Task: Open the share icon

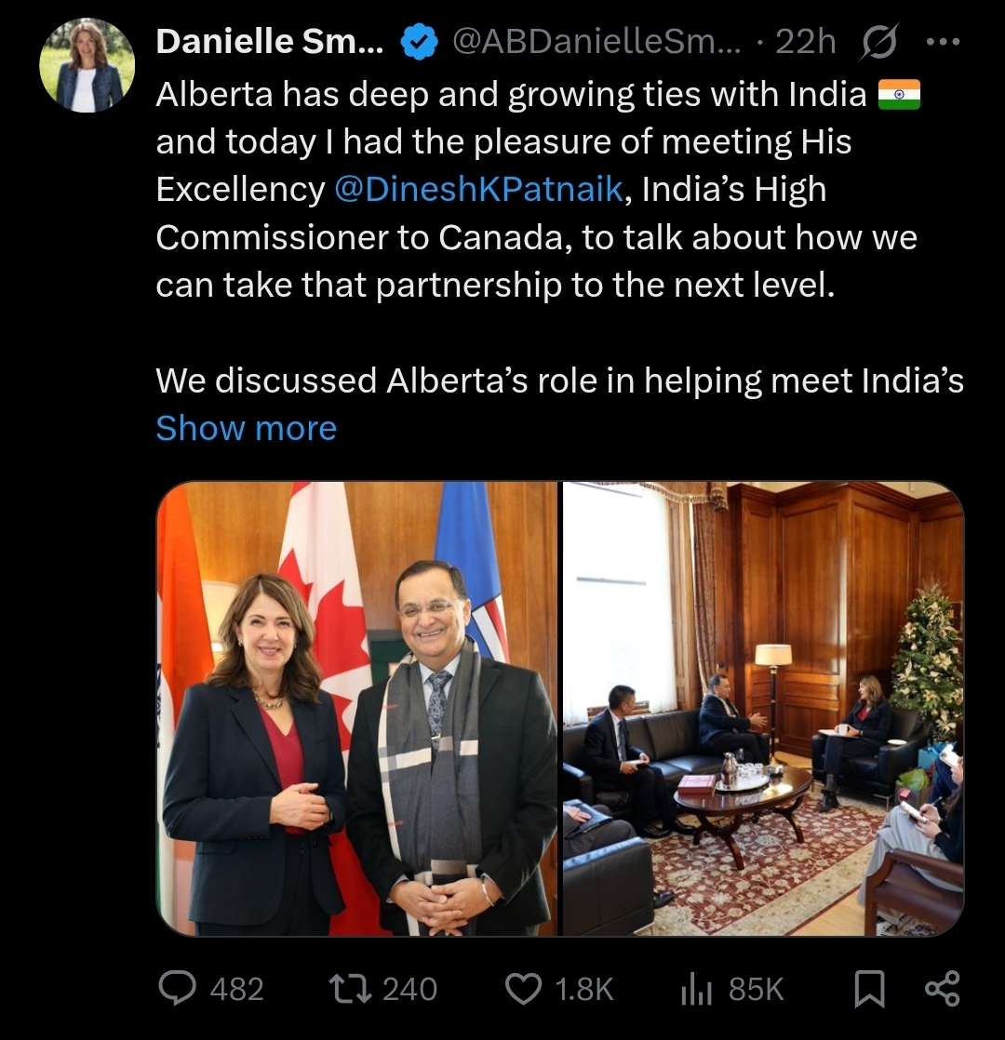Action: (x=942, y=988)
